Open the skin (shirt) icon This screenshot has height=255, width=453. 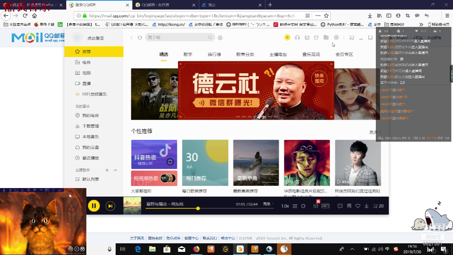316,38
